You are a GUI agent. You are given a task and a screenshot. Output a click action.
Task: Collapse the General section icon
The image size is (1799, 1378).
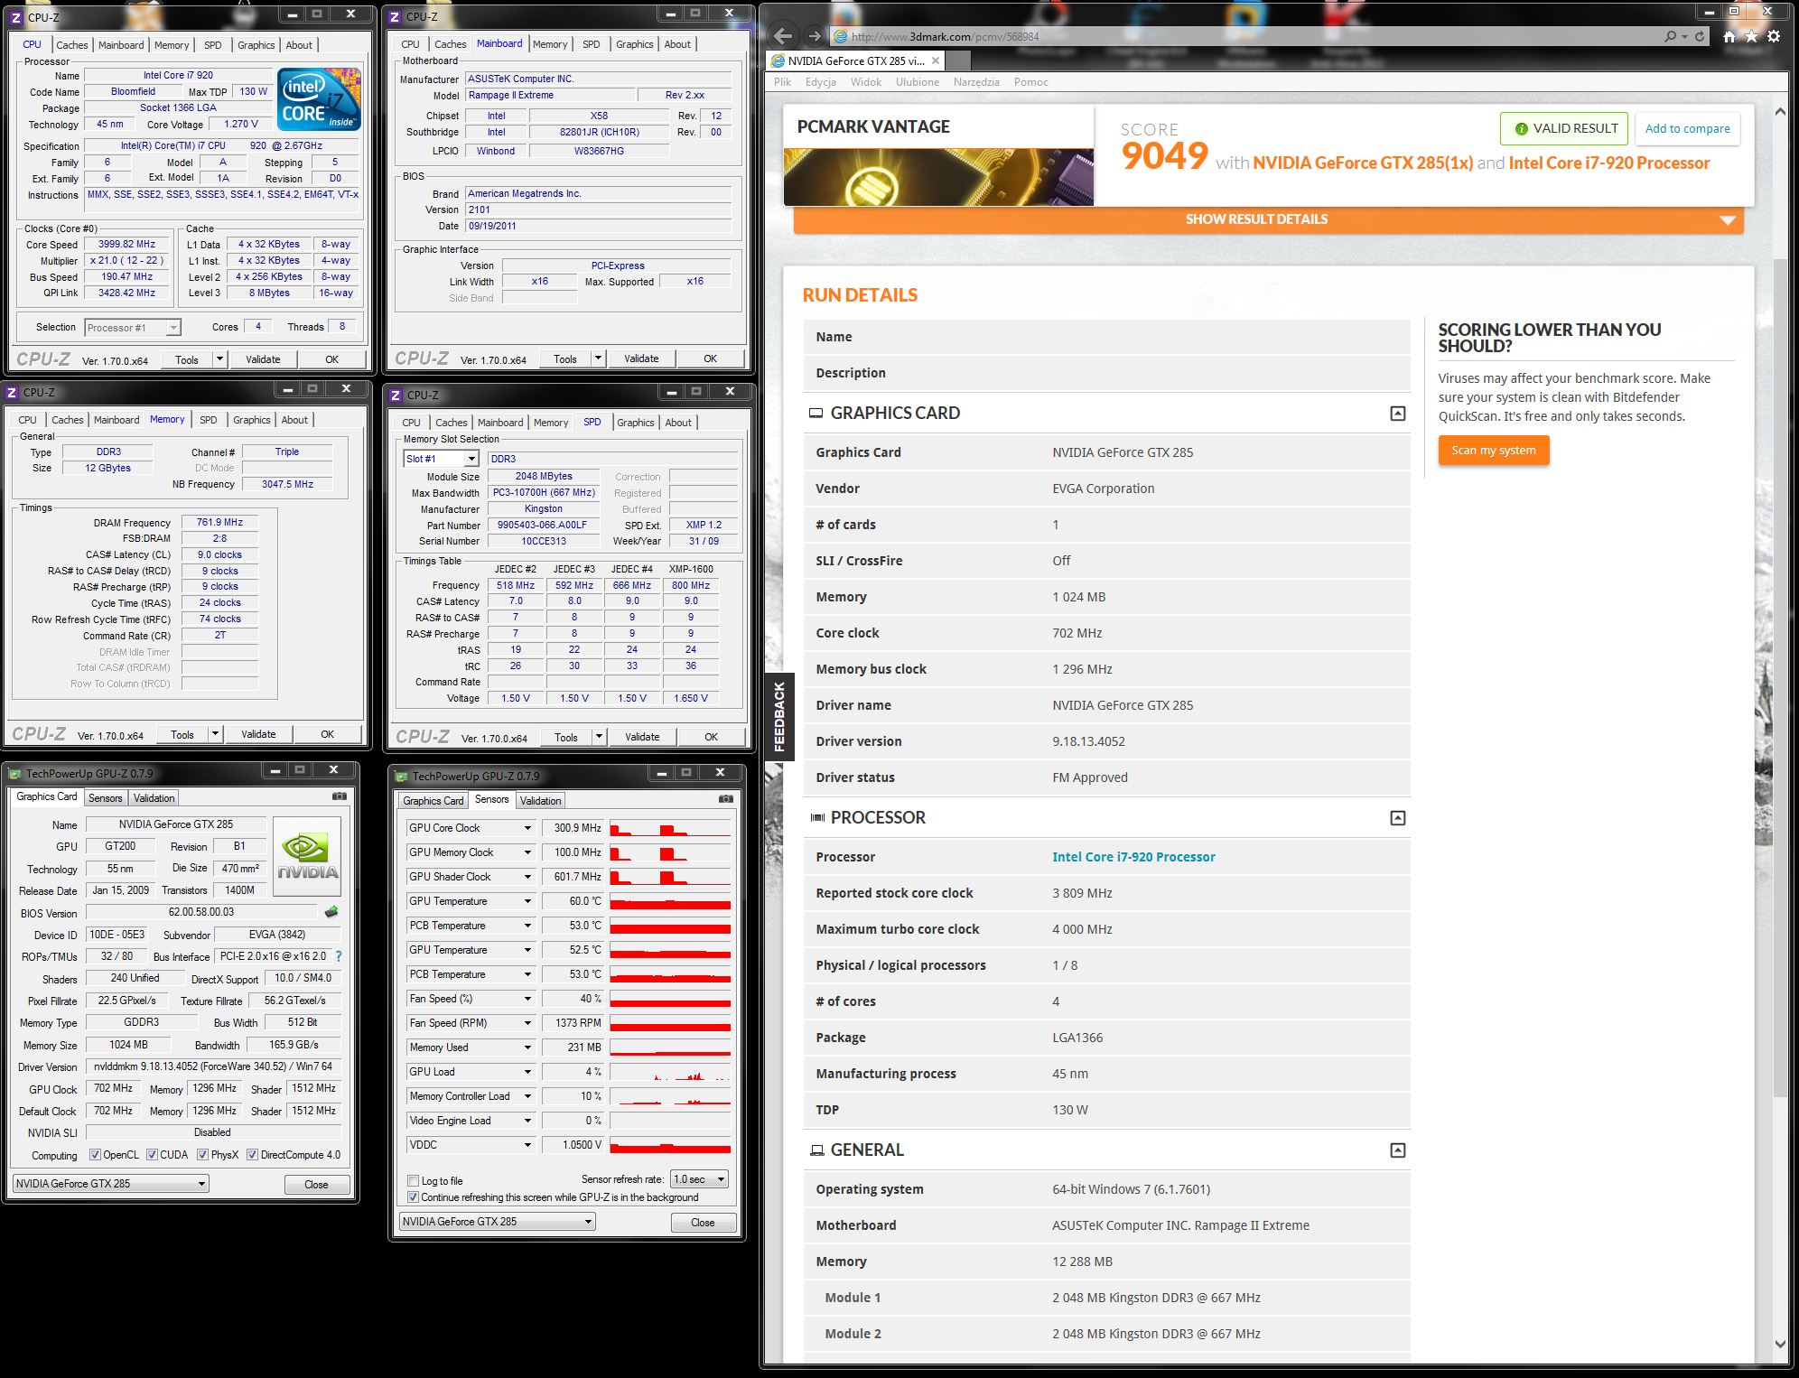(1397, 1150)
